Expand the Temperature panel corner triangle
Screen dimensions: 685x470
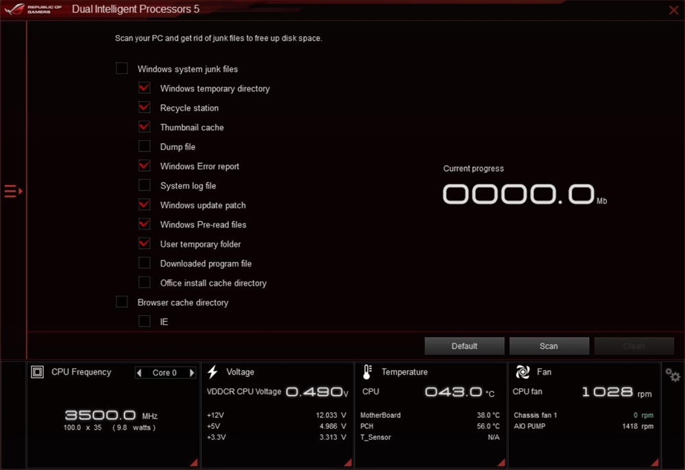[x=501, y=462]
